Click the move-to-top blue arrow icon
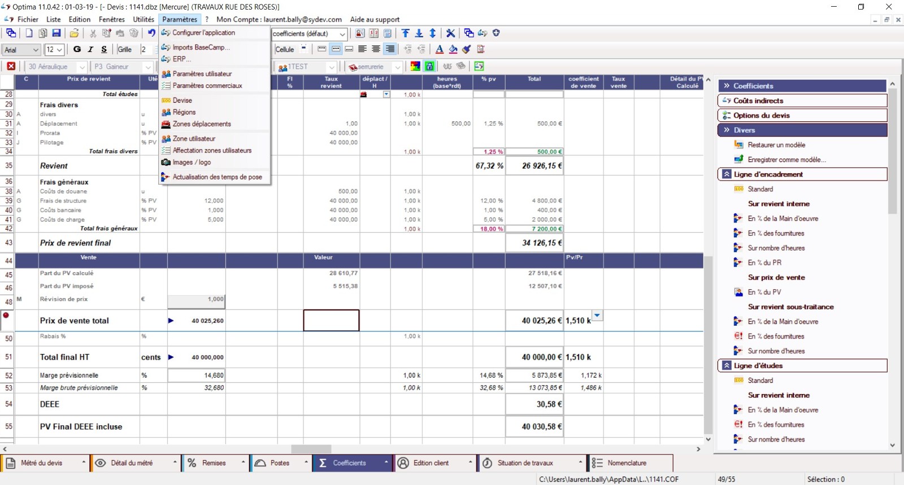Image resolution: width=904 pixels, height=485 pixels. (x=405, y=33)
